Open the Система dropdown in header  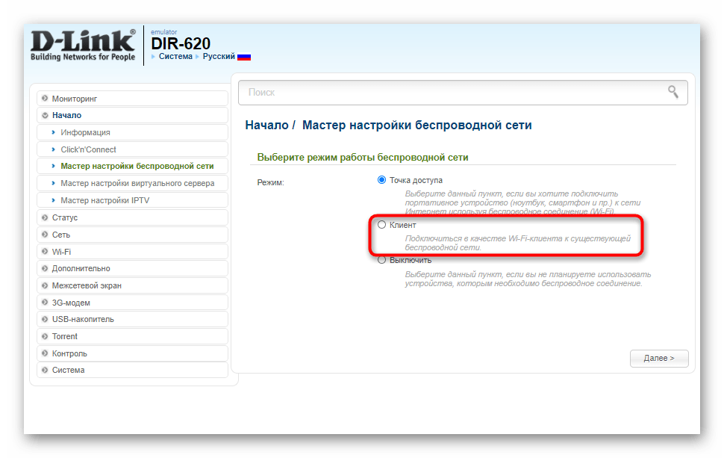(x=175, y=57)
